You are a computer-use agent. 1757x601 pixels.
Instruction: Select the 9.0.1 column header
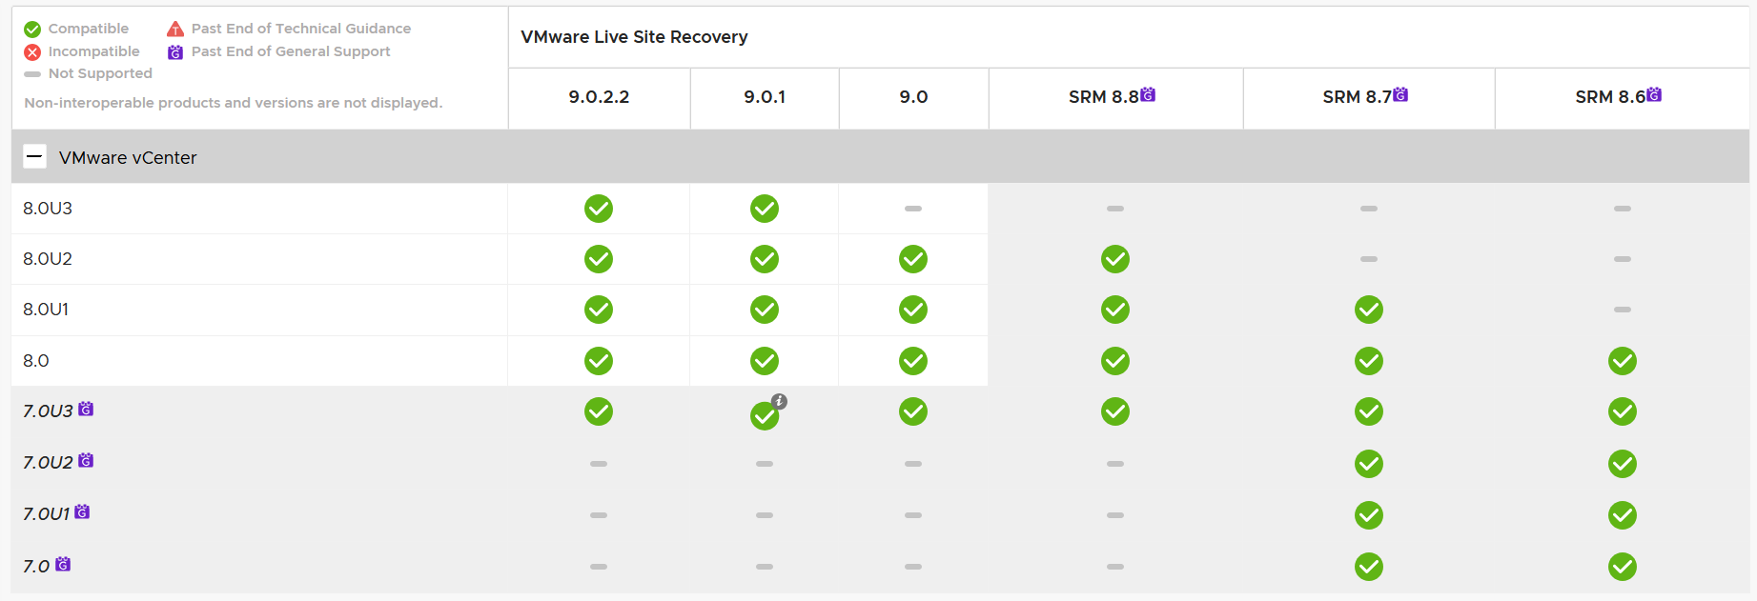point(765,97)
